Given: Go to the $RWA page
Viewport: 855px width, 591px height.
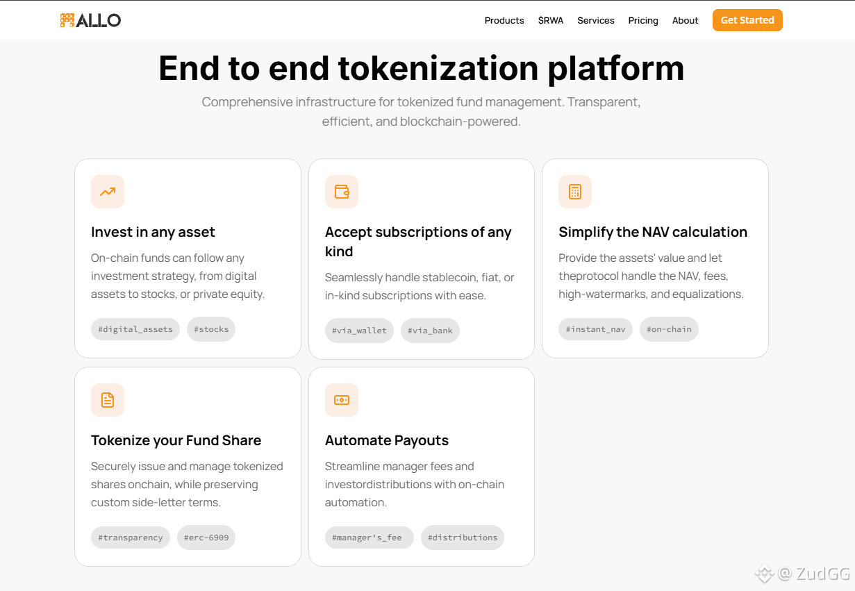Looking at the screenshot, I should tap(551, 20).
